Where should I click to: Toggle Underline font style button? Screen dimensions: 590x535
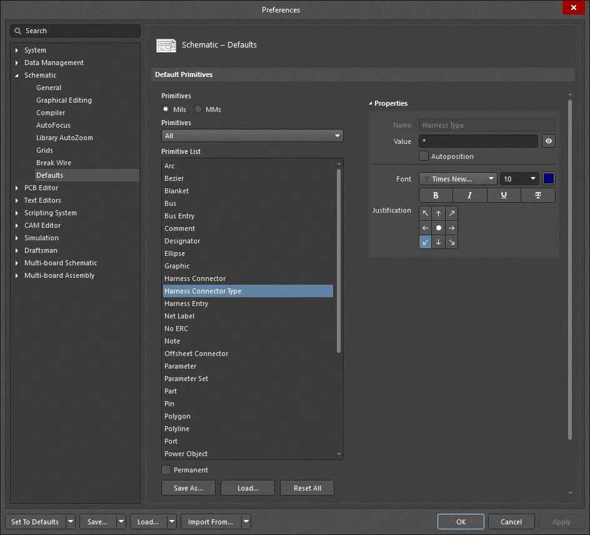pyautogui.click(x=504, y=195)
